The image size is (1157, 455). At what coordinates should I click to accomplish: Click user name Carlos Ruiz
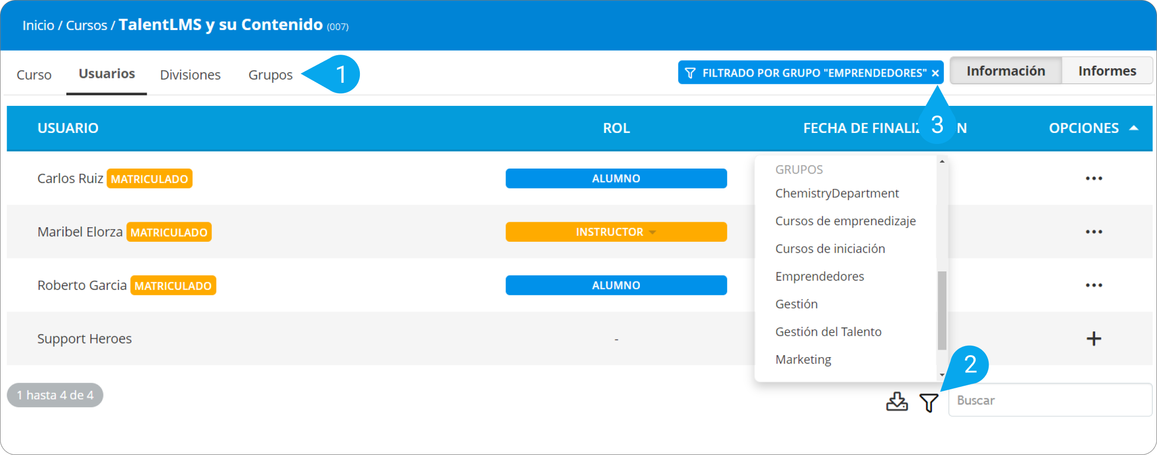click(70, 179)
